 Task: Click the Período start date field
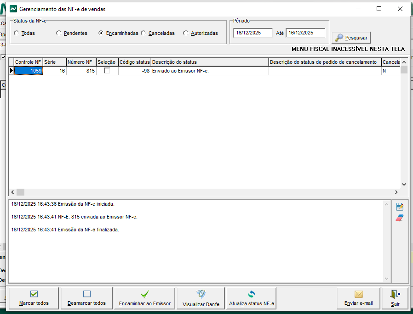tap(252, 33)
